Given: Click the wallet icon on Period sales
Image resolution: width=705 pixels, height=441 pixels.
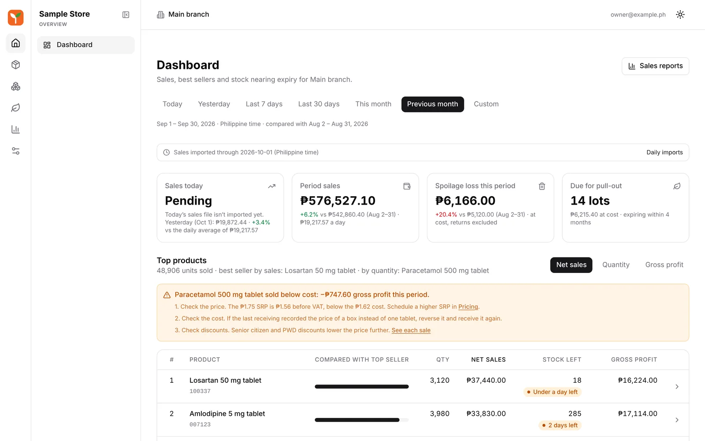Looking at the screenshot, I should (407, 186).
